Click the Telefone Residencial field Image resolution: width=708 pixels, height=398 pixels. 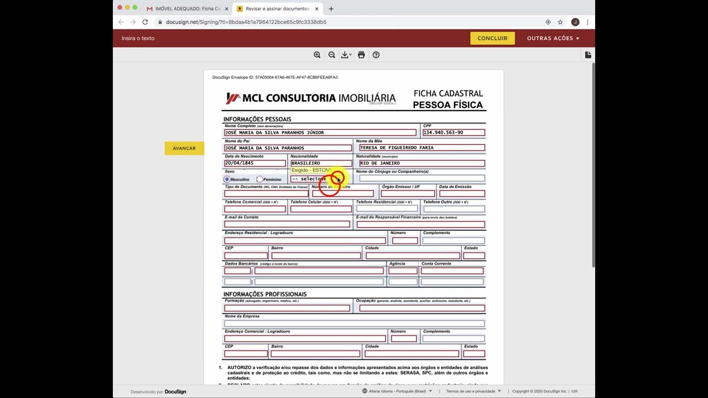(387, 209)
